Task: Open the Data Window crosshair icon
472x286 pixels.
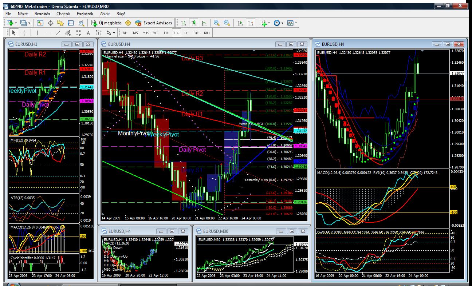Action: (50, 23)
